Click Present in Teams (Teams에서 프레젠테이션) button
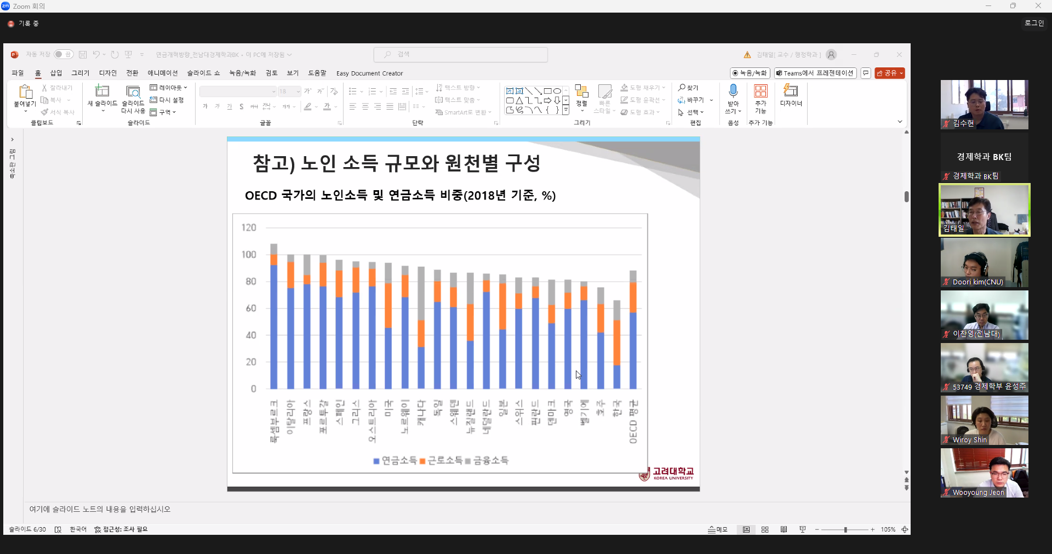 coord(815,73)
